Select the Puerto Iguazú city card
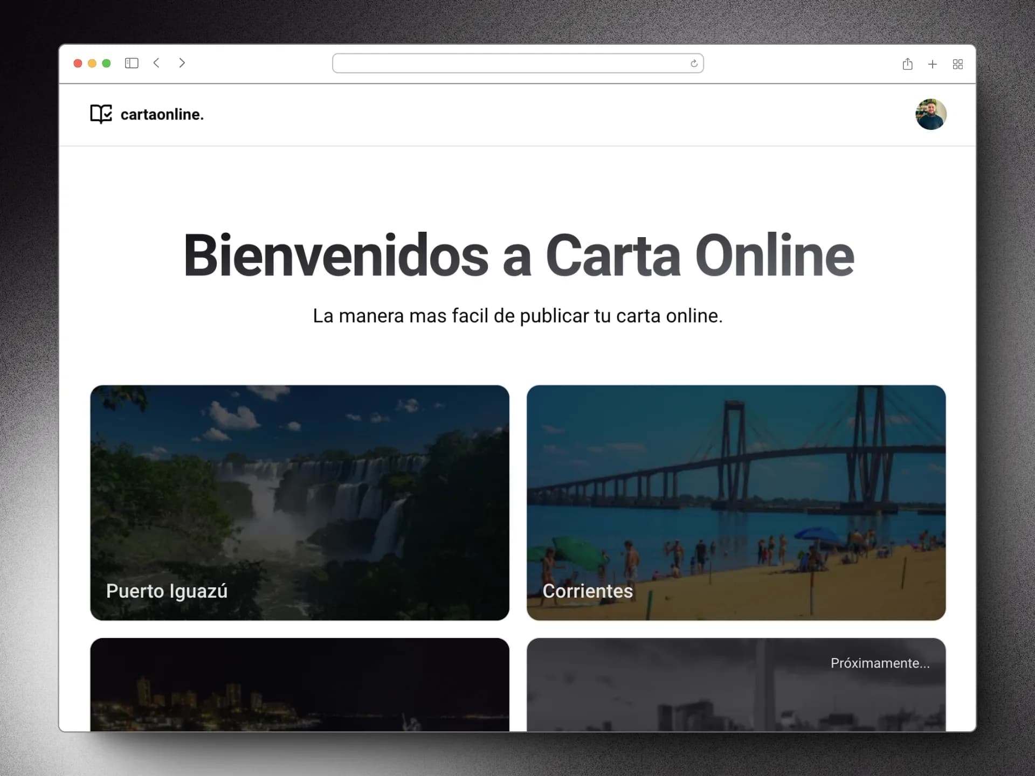The height and width of the screenshot is (776, 1035). coord(300,501)
